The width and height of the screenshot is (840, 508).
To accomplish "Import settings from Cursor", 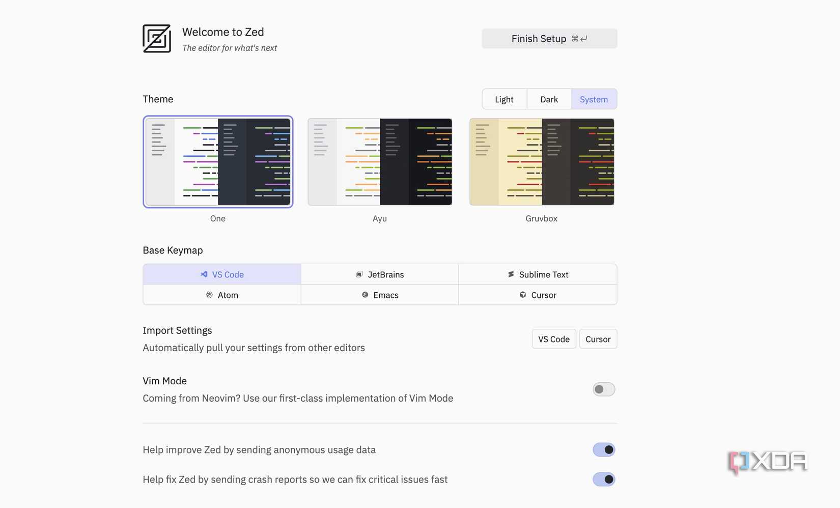I will click(x=598, y=338).
